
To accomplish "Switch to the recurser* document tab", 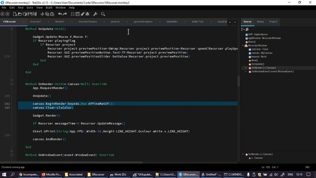I will (x=36, y=22).
